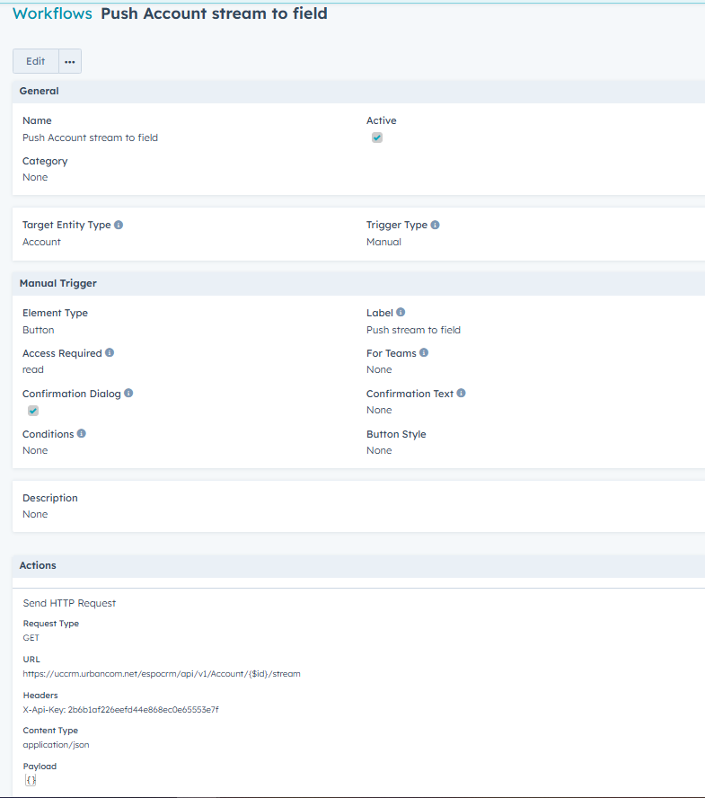The image size is (705, 798).
Task: Click the General panel header
Action: (40, 91)
